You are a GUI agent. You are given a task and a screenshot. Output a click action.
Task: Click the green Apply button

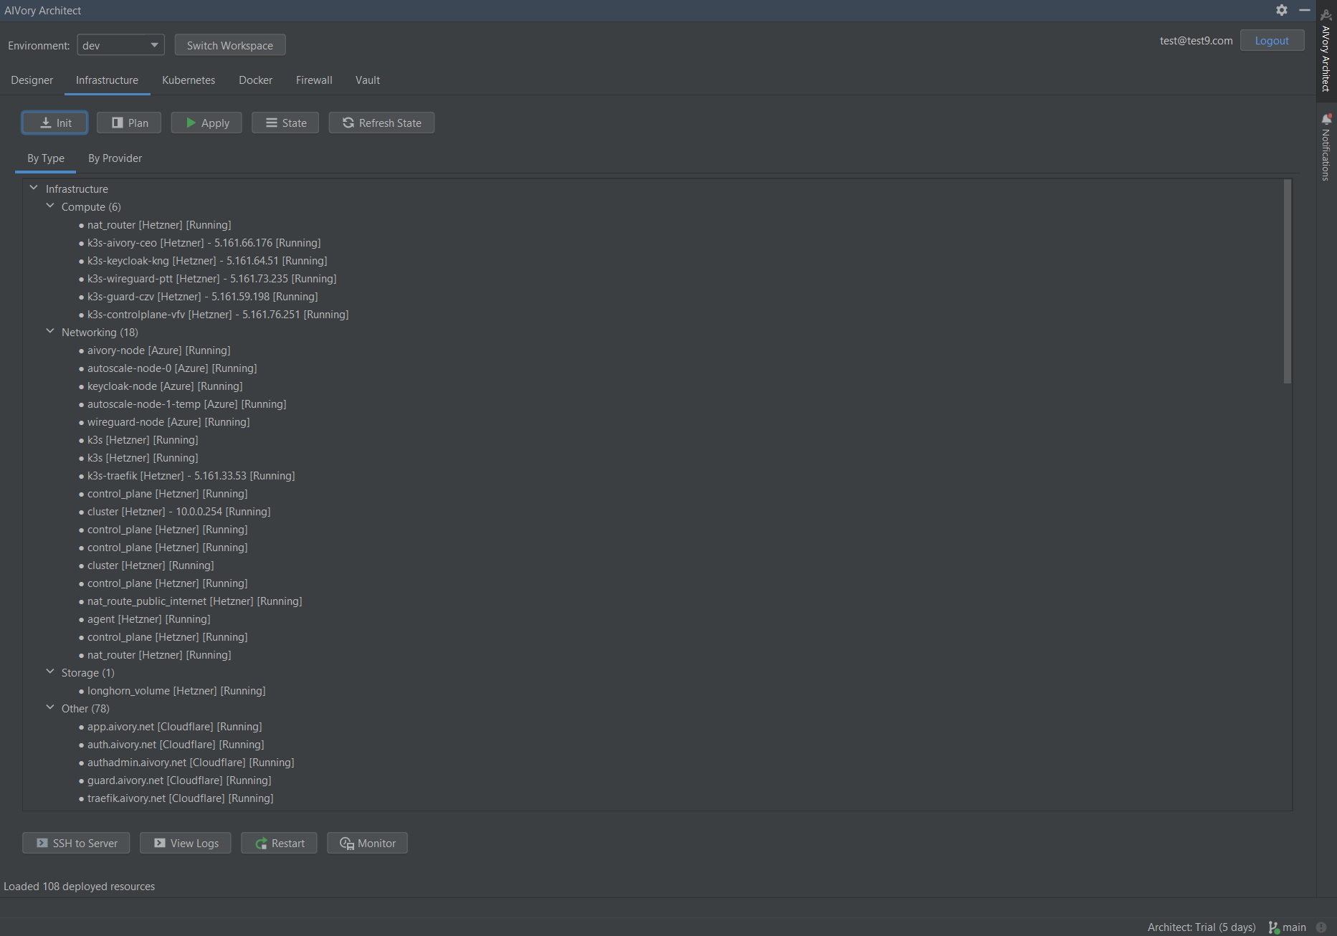pyautogui.click(x=206, y=123)
